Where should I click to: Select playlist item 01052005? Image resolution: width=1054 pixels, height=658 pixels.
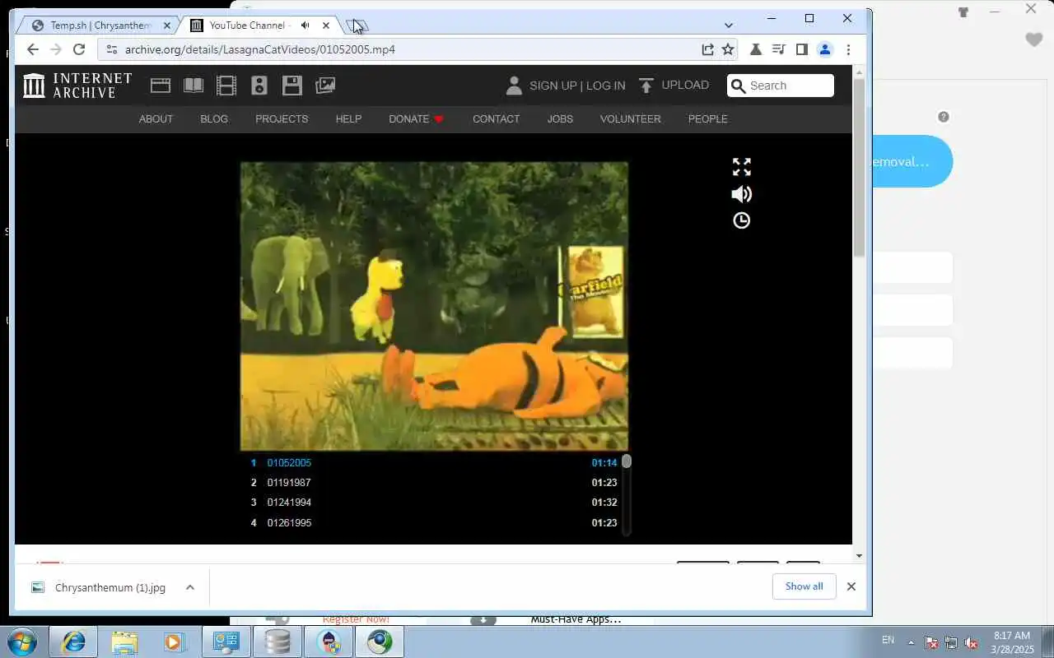pyautogui.click(x=434, y=463)
